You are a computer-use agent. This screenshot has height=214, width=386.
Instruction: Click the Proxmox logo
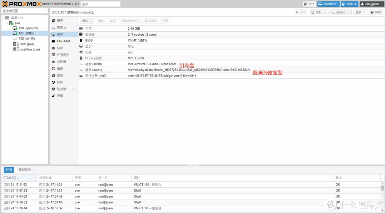click(x=21, y=4)
